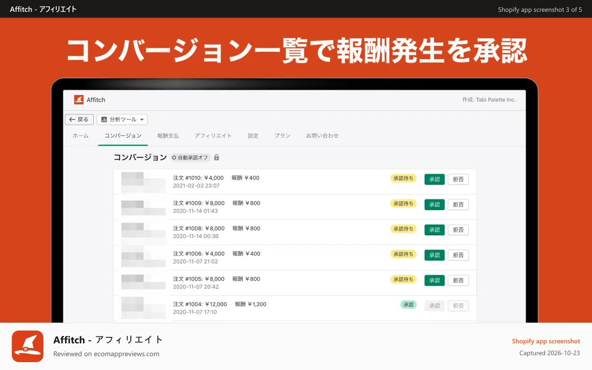
Task: Click text 注文 #1010: ¥4,000
Action: click(198, 178)
